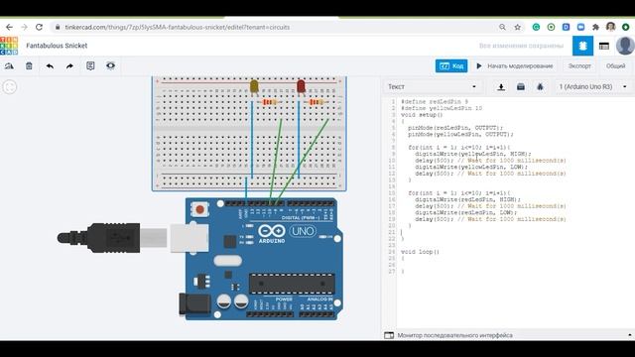This screenshot has width=635, height=357.
Task: Open the component list table view
Action: click(x=604, y=46)
